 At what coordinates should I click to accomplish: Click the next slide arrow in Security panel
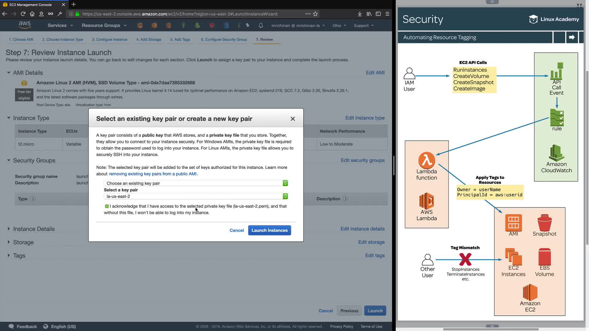(572, 37)
